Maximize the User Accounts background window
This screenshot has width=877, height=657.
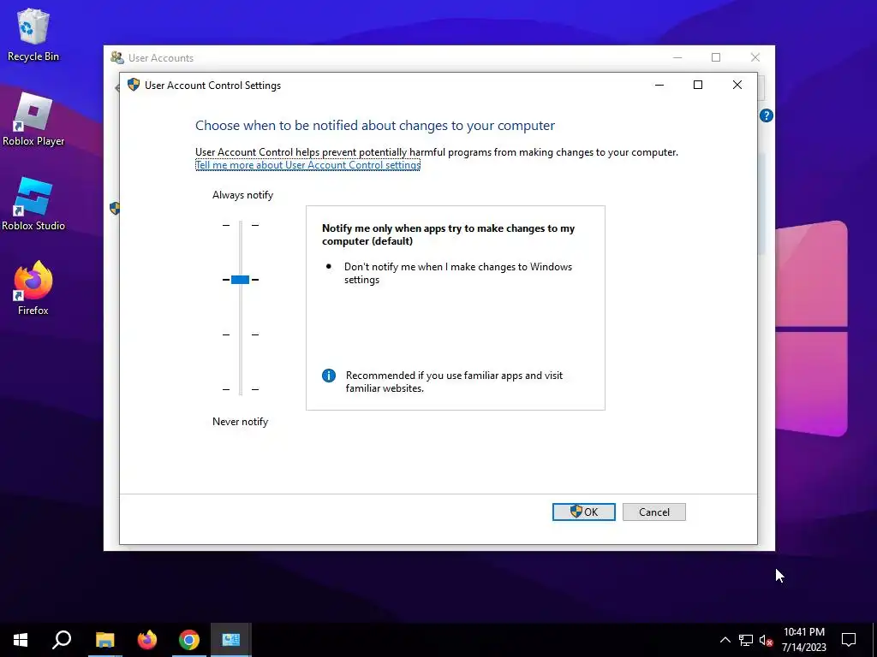click(716, 57)
